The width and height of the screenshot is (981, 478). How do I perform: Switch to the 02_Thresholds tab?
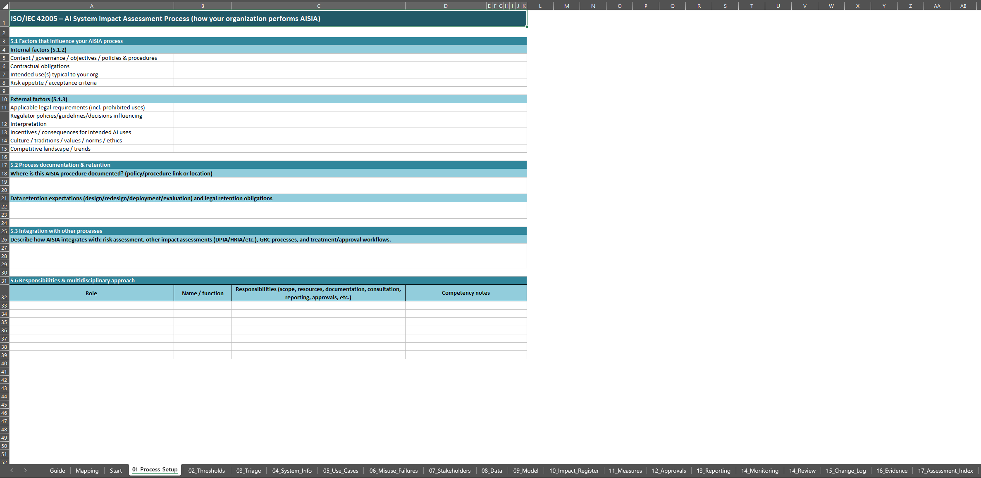[206, 471]
